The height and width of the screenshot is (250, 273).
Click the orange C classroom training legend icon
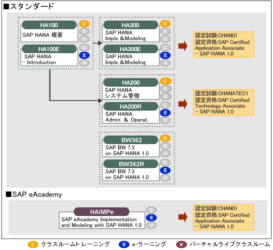tap(33, 245)
